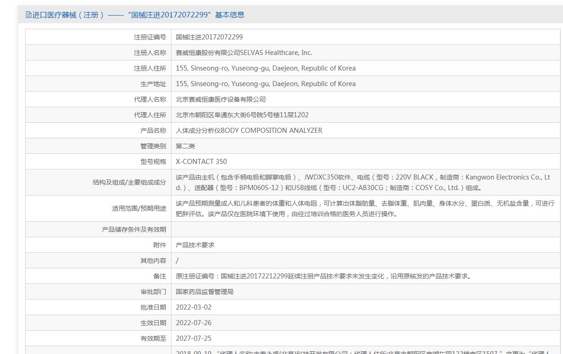The height and width of the screenshot is (354, 563).
Task: Select remark text 原注册证编号：国械注进20172212299
Action: click(x=325, y=276)
